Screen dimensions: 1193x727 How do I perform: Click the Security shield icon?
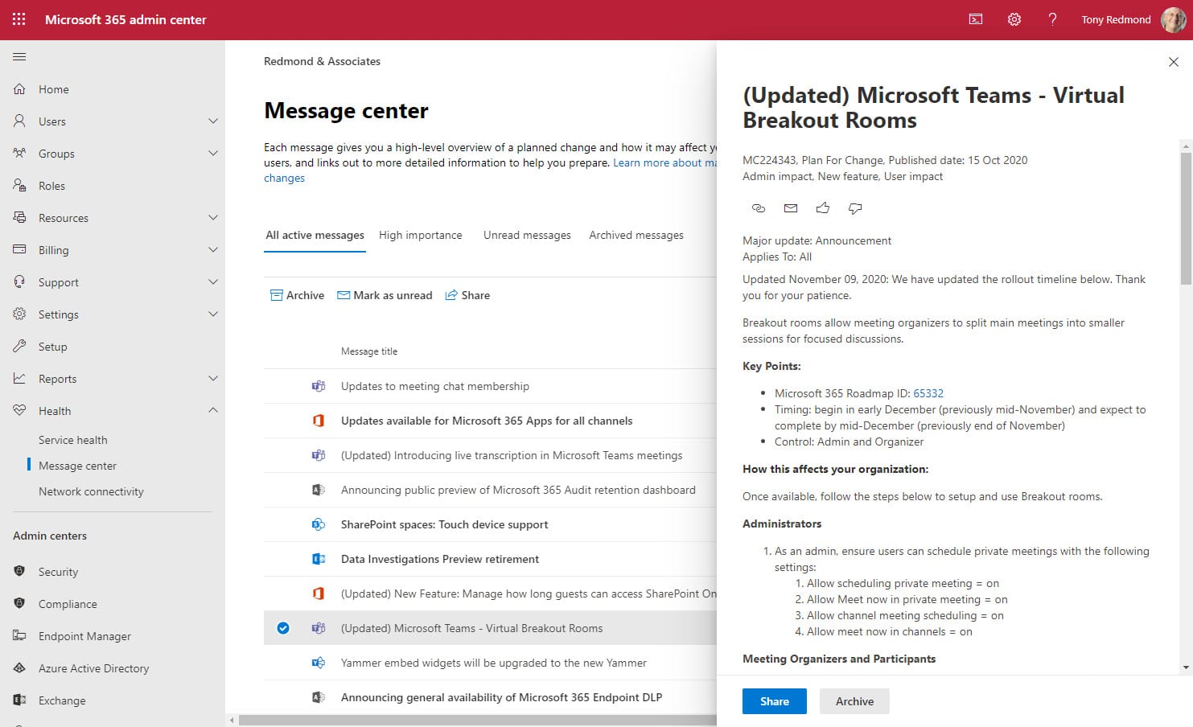point(19,572)
